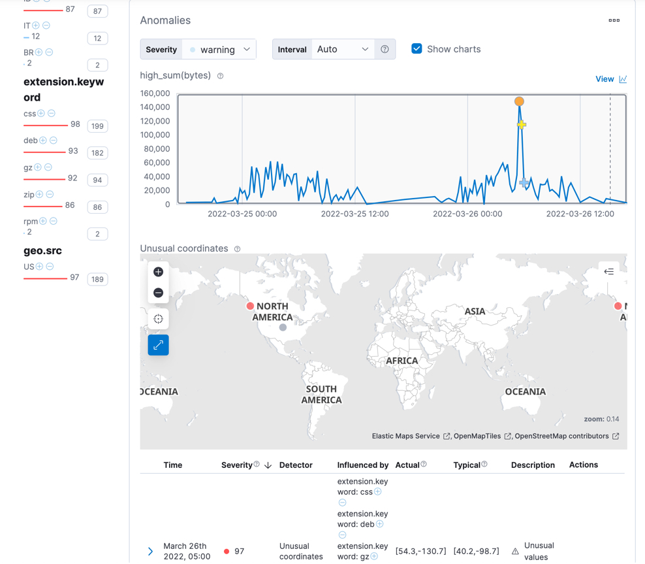Click the map fit-to-data crosshair icon
The height and width of the screenshot is (564, 645).
coord(158,319)
